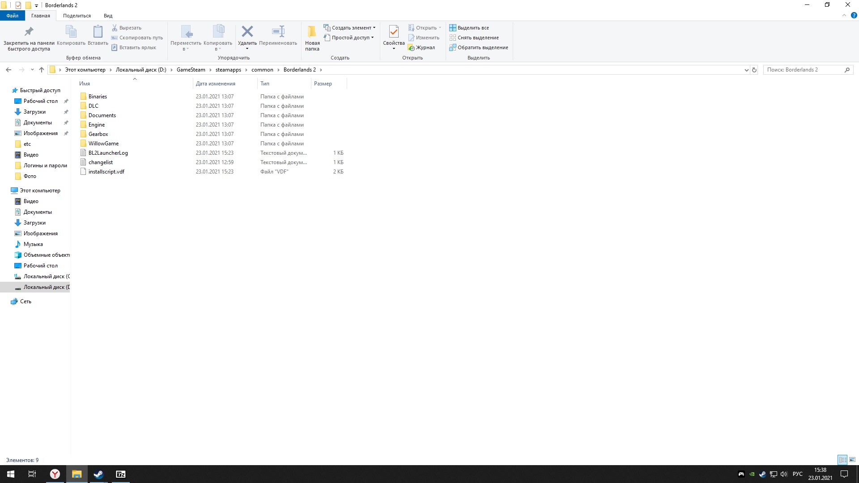The image size is (859, 483).
Task: Click Paste shortcut (Вставить ярлык)
Action: [134, 47]
